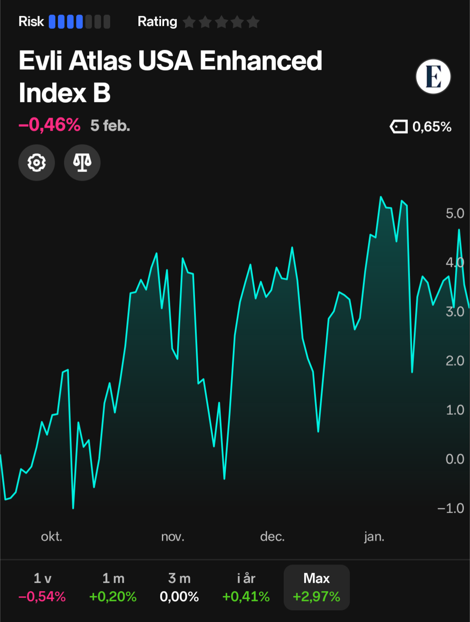Viewport: 470px width, 622px height.
Task: Tap the Risk label
Action: tap(31, 22)
